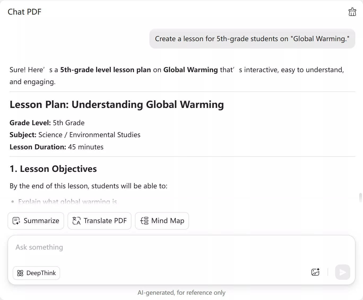Select the Summarize icon
This screenshot has width=363, height=300.
pyautogui.click(x=16, y=221)
